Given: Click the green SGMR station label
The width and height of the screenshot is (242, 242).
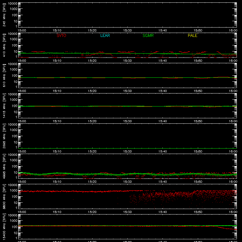Looking at the screenshot, I should pos(148,35).
